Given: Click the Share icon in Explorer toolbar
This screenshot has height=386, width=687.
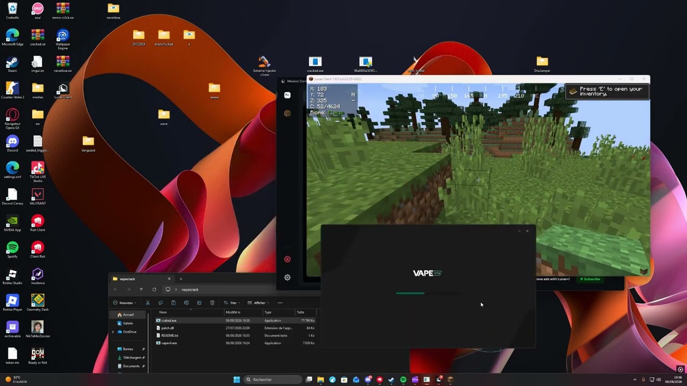Looking at the screenshot, I should click(x=199, y=303).
